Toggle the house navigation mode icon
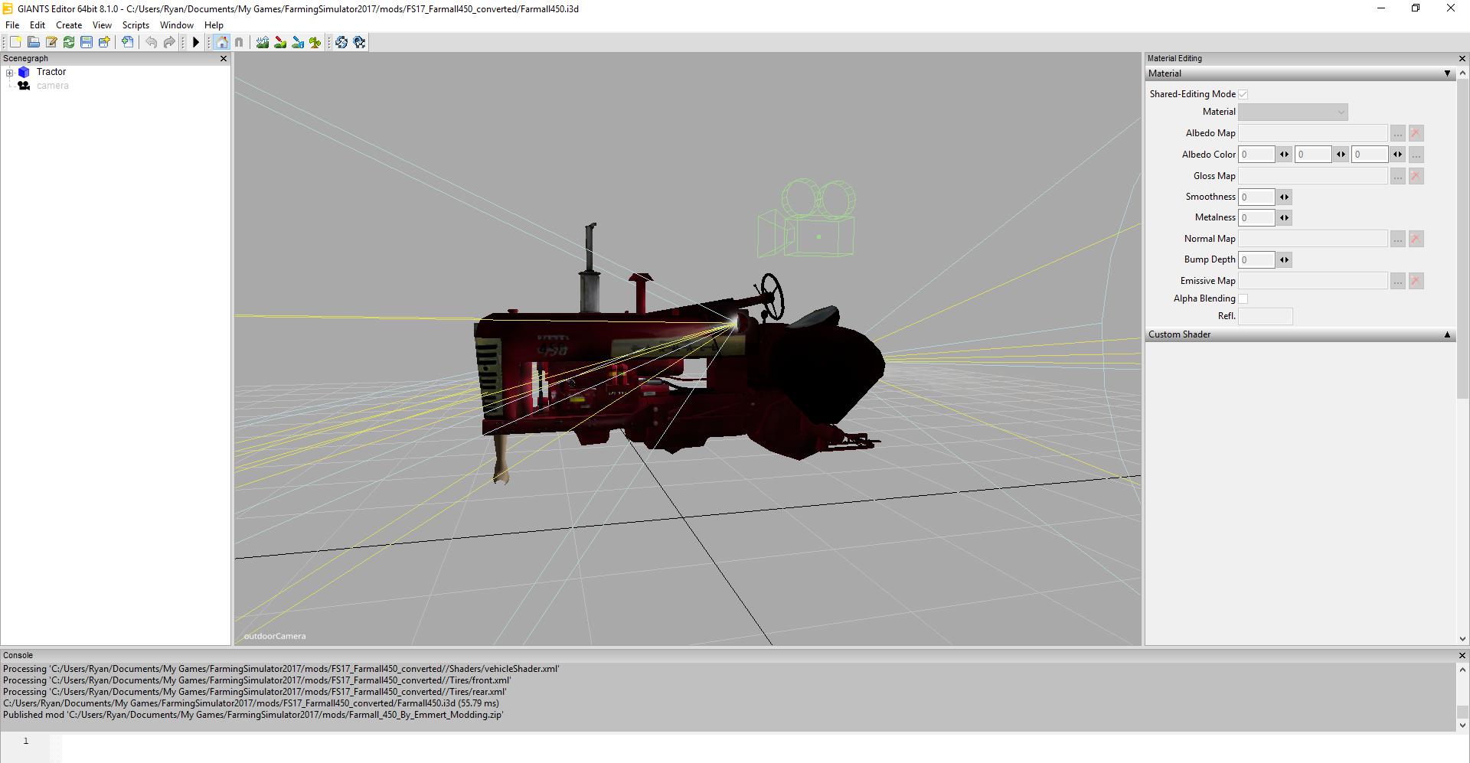The height and width of the screenshot is (763, 1470). 222,42
